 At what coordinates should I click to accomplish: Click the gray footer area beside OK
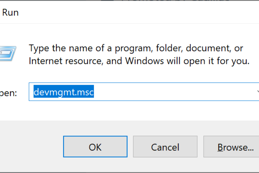click(31, 147)
